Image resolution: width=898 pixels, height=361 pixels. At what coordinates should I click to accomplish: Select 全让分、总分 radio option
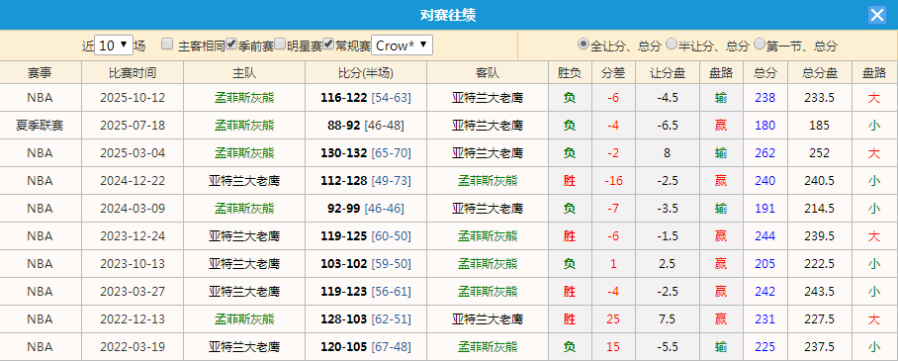pos(584,45)
